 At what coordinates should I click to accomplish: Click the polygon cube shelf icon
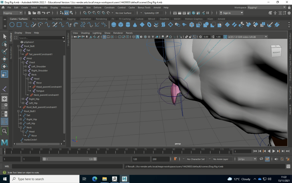(121, 25)
